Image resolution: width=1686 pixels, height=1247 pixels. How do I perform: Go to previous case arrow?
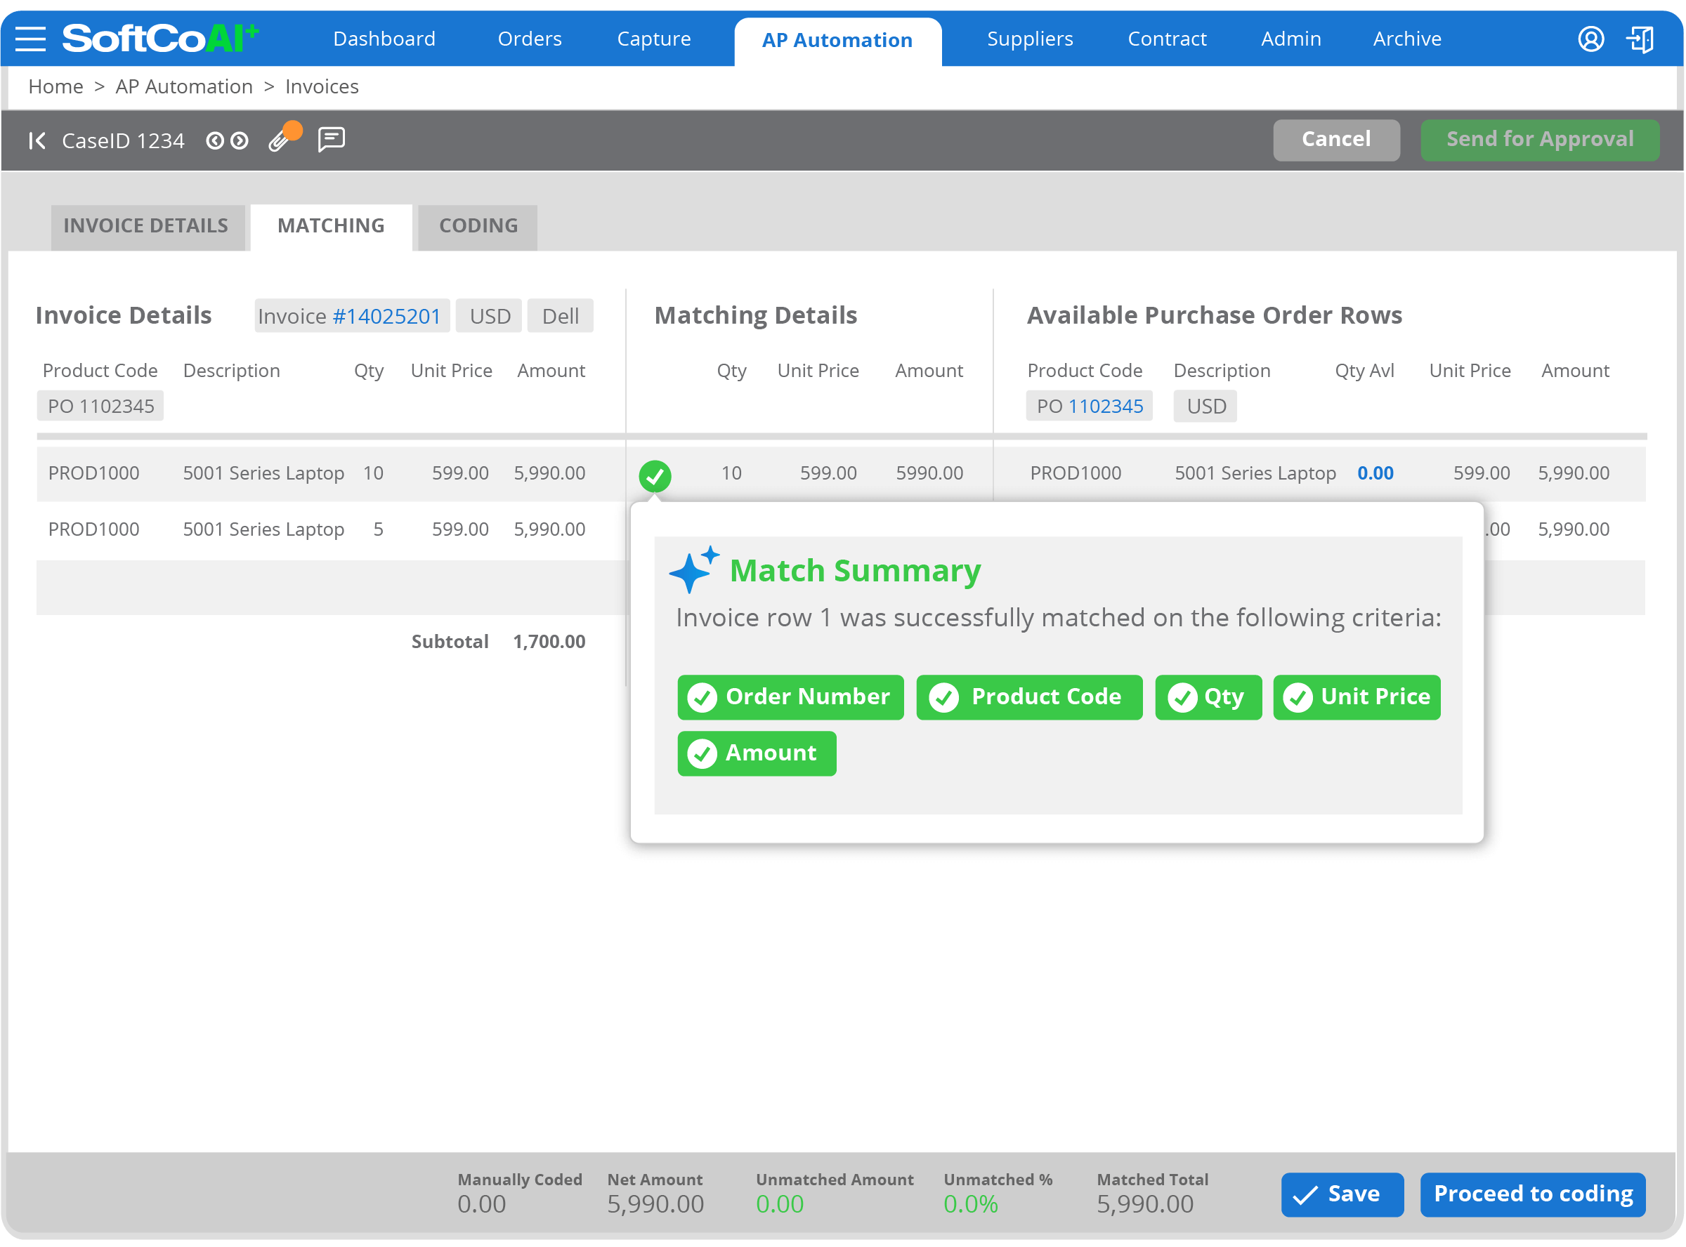pos(215,140)
